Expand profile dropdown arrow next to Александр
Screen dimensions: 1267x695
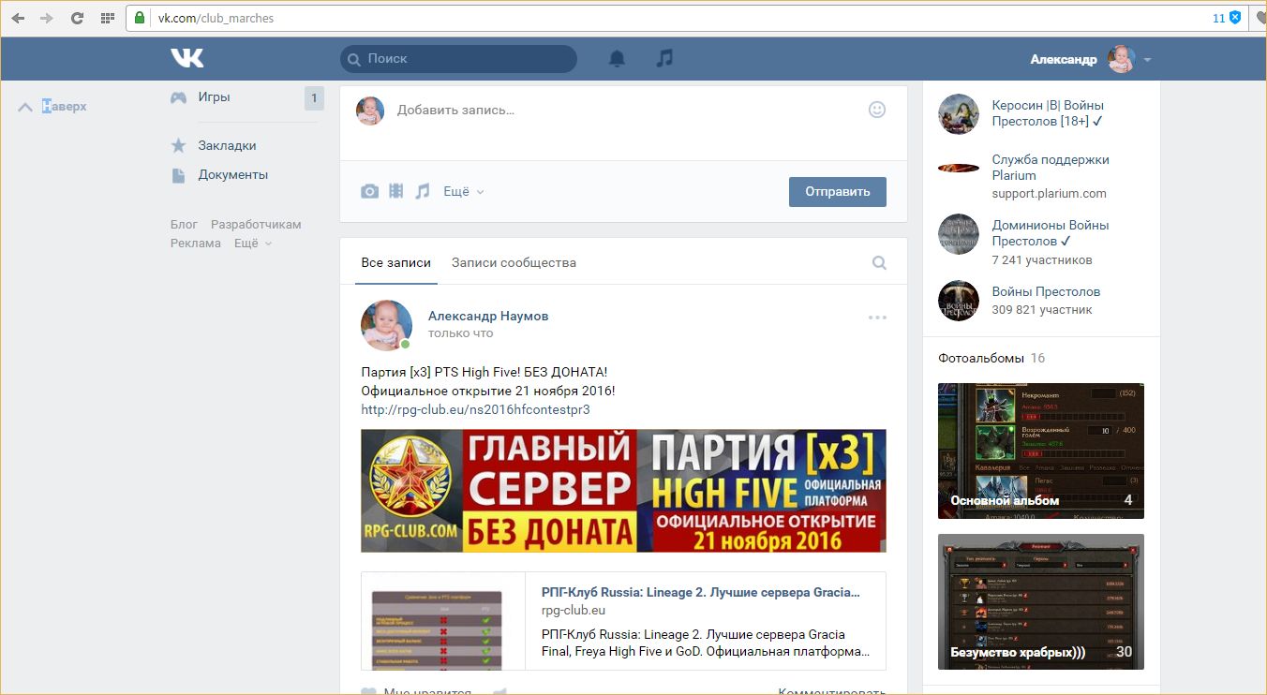pos(1147,60)
